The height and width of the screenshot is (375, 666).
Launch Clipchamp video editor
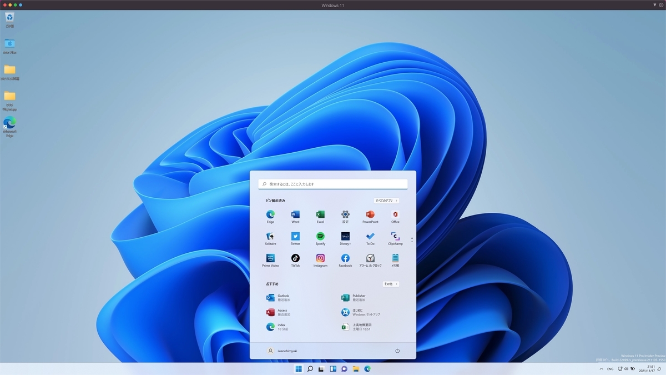coord(395,239)
